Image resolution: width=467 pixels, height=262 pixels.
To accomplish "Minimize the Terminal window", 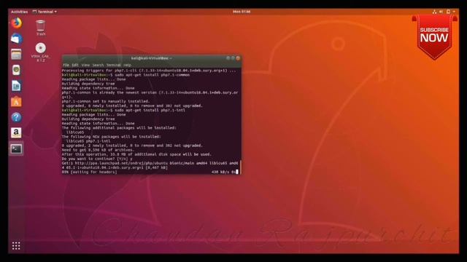I will pos(228,58).
